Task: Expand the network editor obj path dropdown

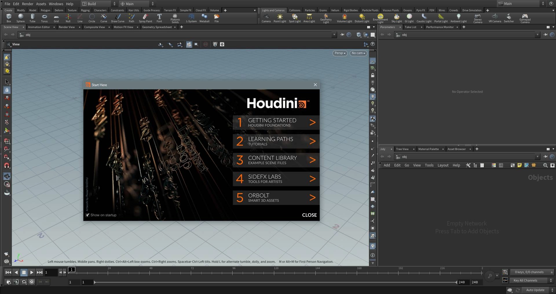Action: tap(537, 157)
